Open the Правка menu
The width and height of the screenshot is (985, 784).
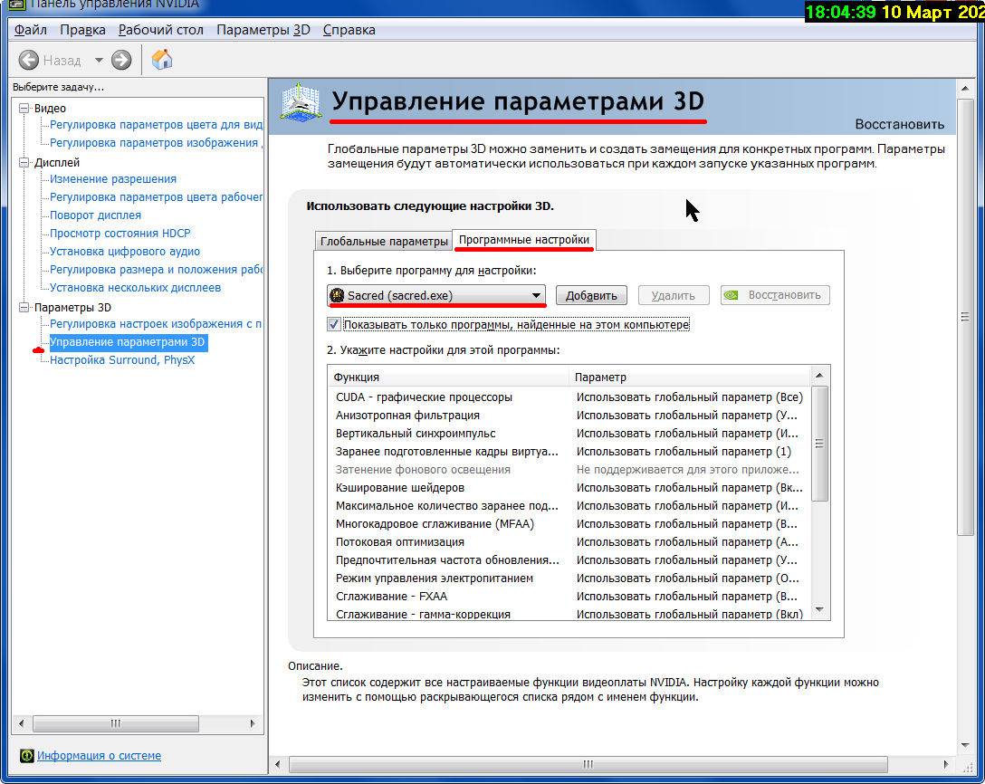82,30
